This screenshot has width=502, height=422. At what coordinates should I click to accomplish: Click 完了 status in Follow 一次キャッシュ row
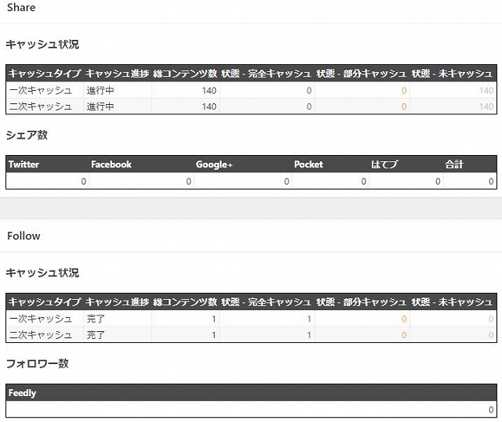point(96,319)
